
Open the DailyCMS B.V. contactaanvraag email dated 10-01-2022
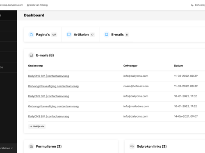[x=48, y=96]
